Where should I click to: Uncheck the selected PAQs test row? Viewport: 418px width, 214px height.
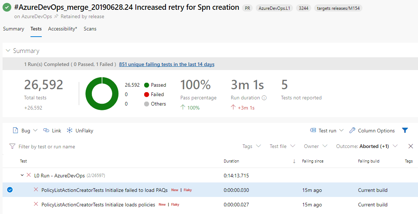coord(10,190)
